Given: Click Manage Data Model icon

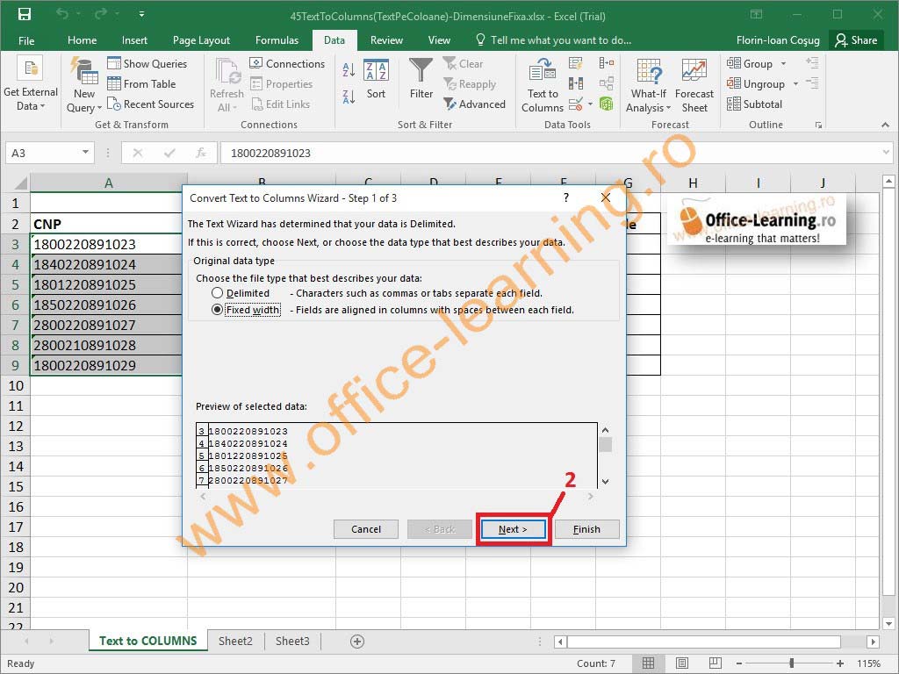Looking at the screenshot, I should (606, 104).
